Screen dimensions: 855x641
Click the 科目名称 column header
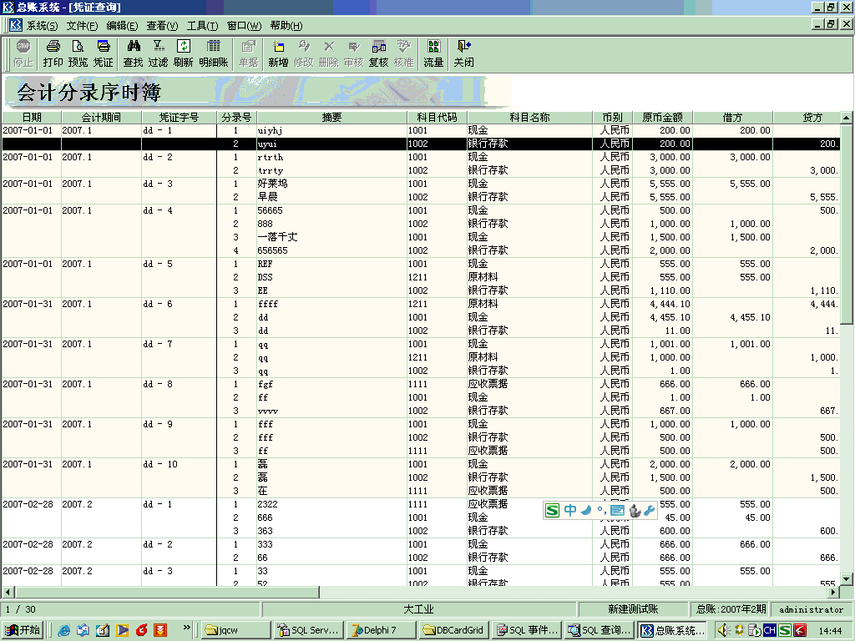click(529, 118)
